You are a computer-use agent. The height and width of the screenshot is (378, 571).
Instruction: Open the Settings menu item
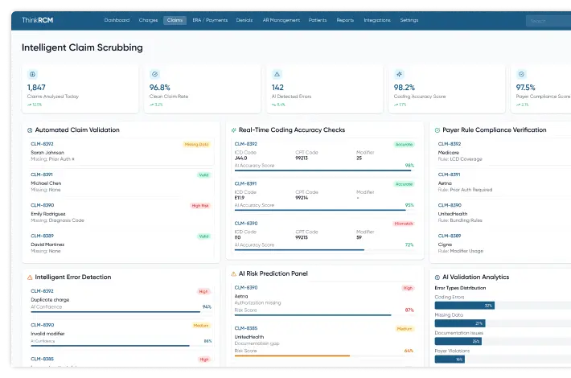[x=409, y=19]
